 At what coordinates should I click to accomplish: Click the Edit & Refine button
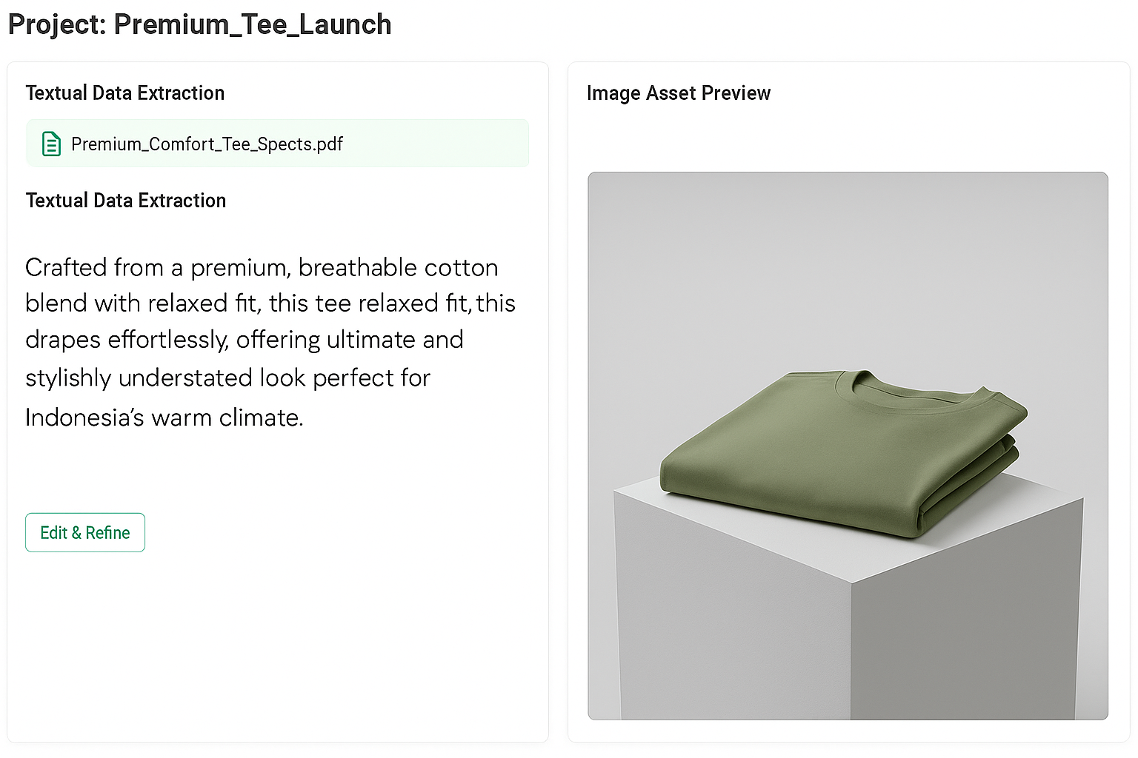tap(85, 532)
